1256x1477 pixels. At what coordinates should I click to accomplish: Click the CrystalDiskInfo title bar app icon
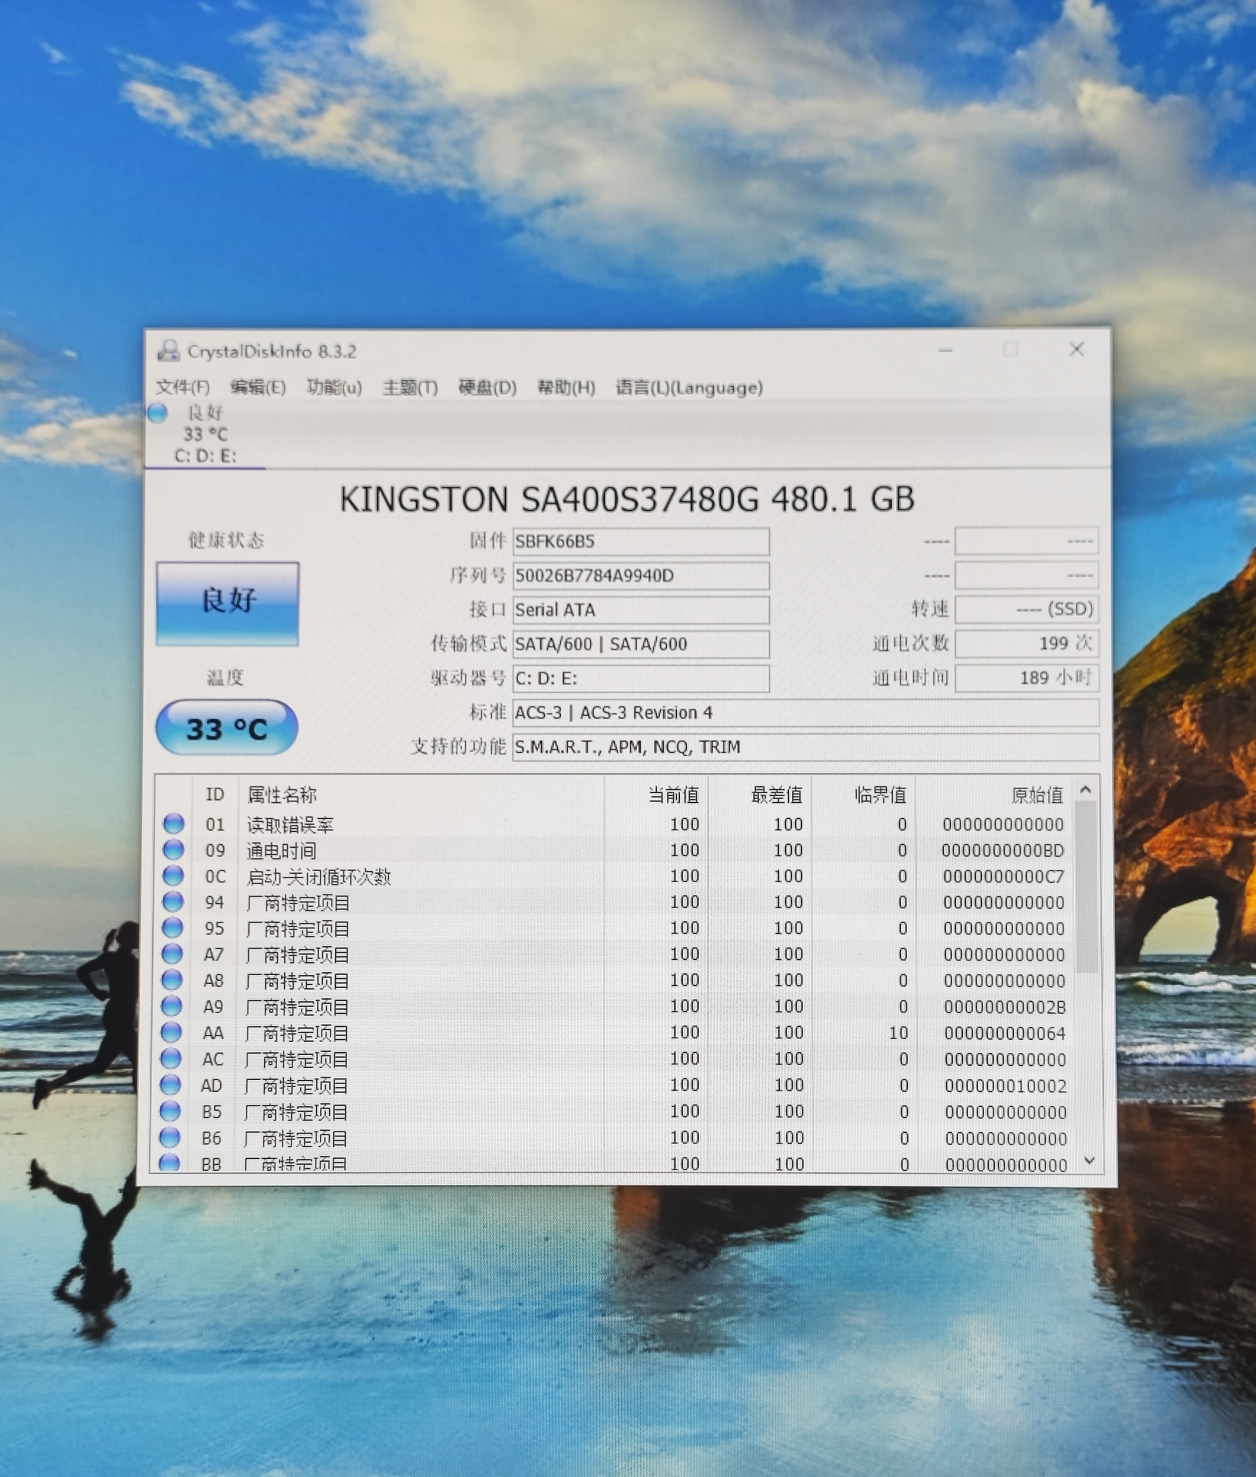(169, 350)
